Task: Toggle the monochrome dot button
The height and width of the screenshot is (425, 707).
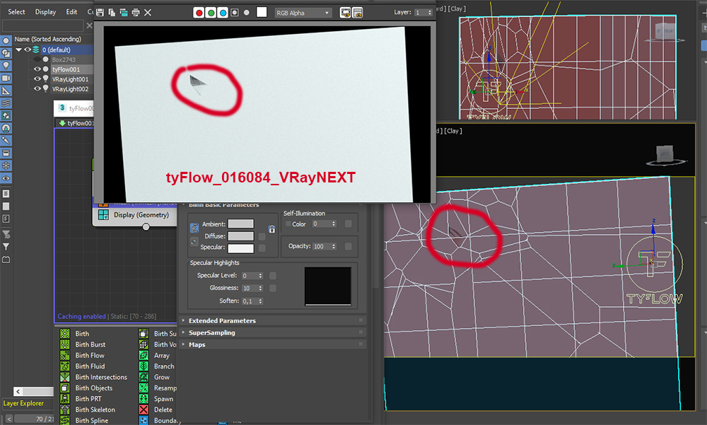Action: (x=246, y=13)
